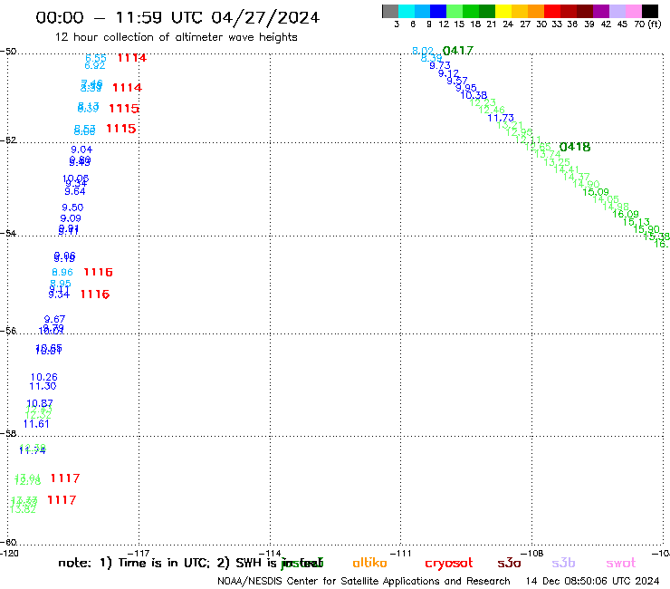Click the blue value '9.67'
670x589 pixels.
tap(54, 319)
